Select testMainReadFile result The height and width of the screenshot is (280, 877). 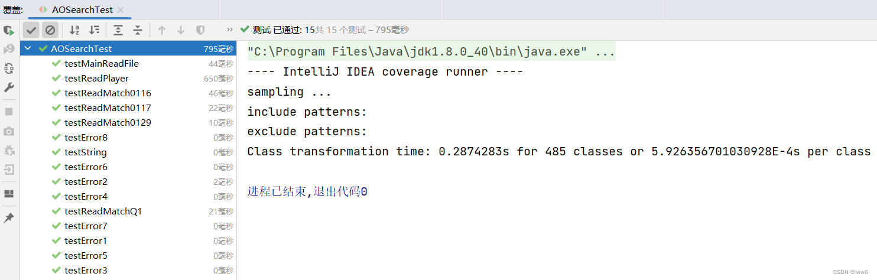[x=128, y=63]
